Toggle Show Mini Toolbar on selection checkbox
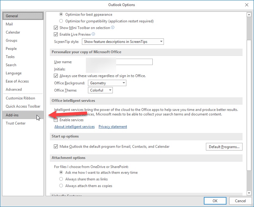 coord(56,28)
